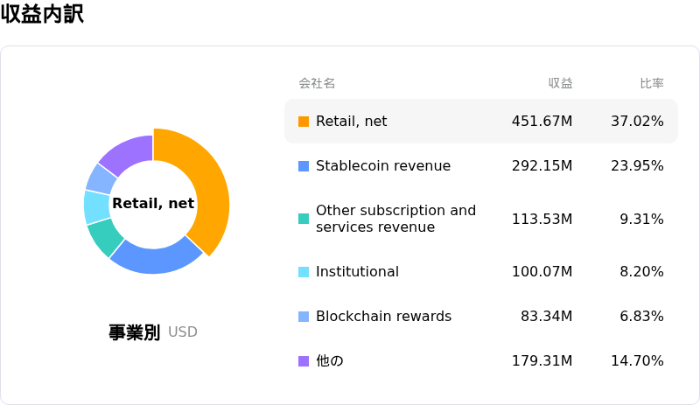
Task: Click the 292.15M revenue value
Action: (542, 165)
